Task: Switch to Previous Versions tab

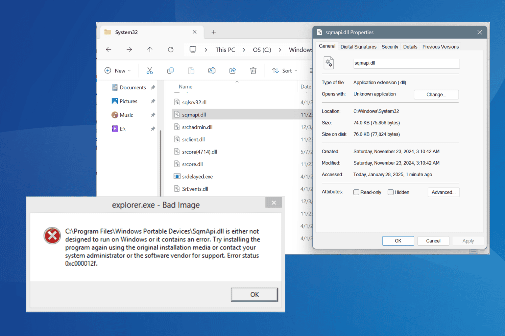Action: pyautogui.click(x=441, y=47)
